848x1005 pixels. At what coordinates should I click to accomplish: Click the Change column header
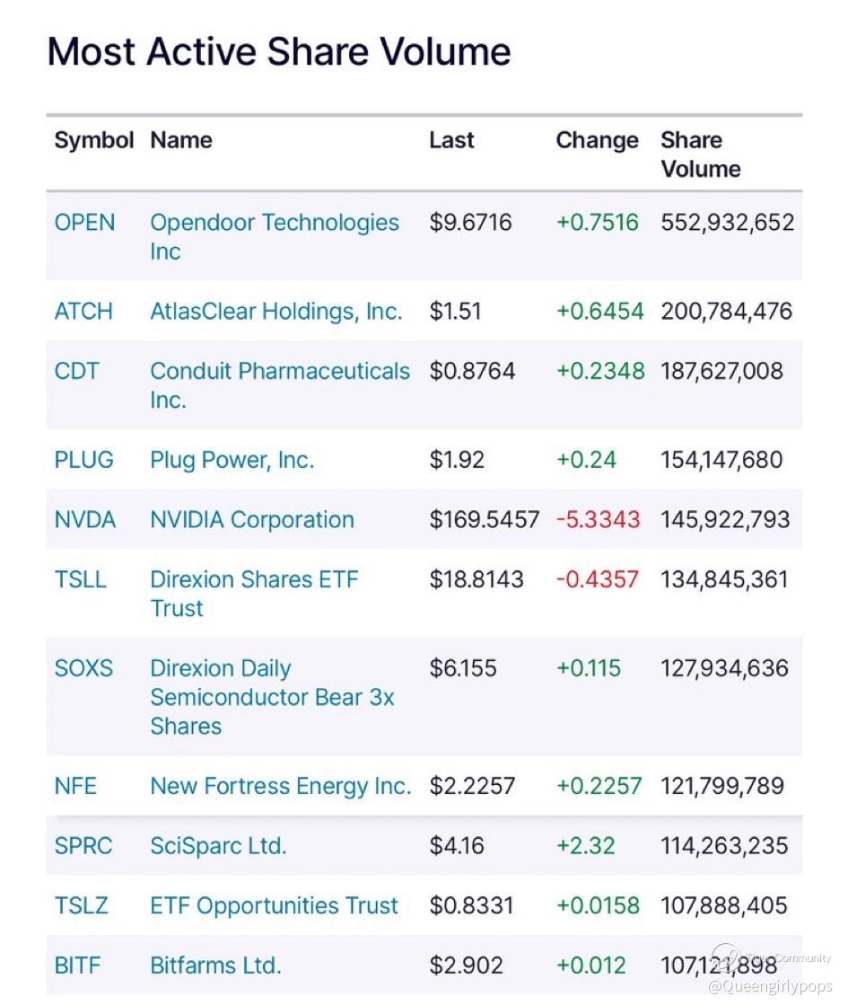[x=597, y=141]
